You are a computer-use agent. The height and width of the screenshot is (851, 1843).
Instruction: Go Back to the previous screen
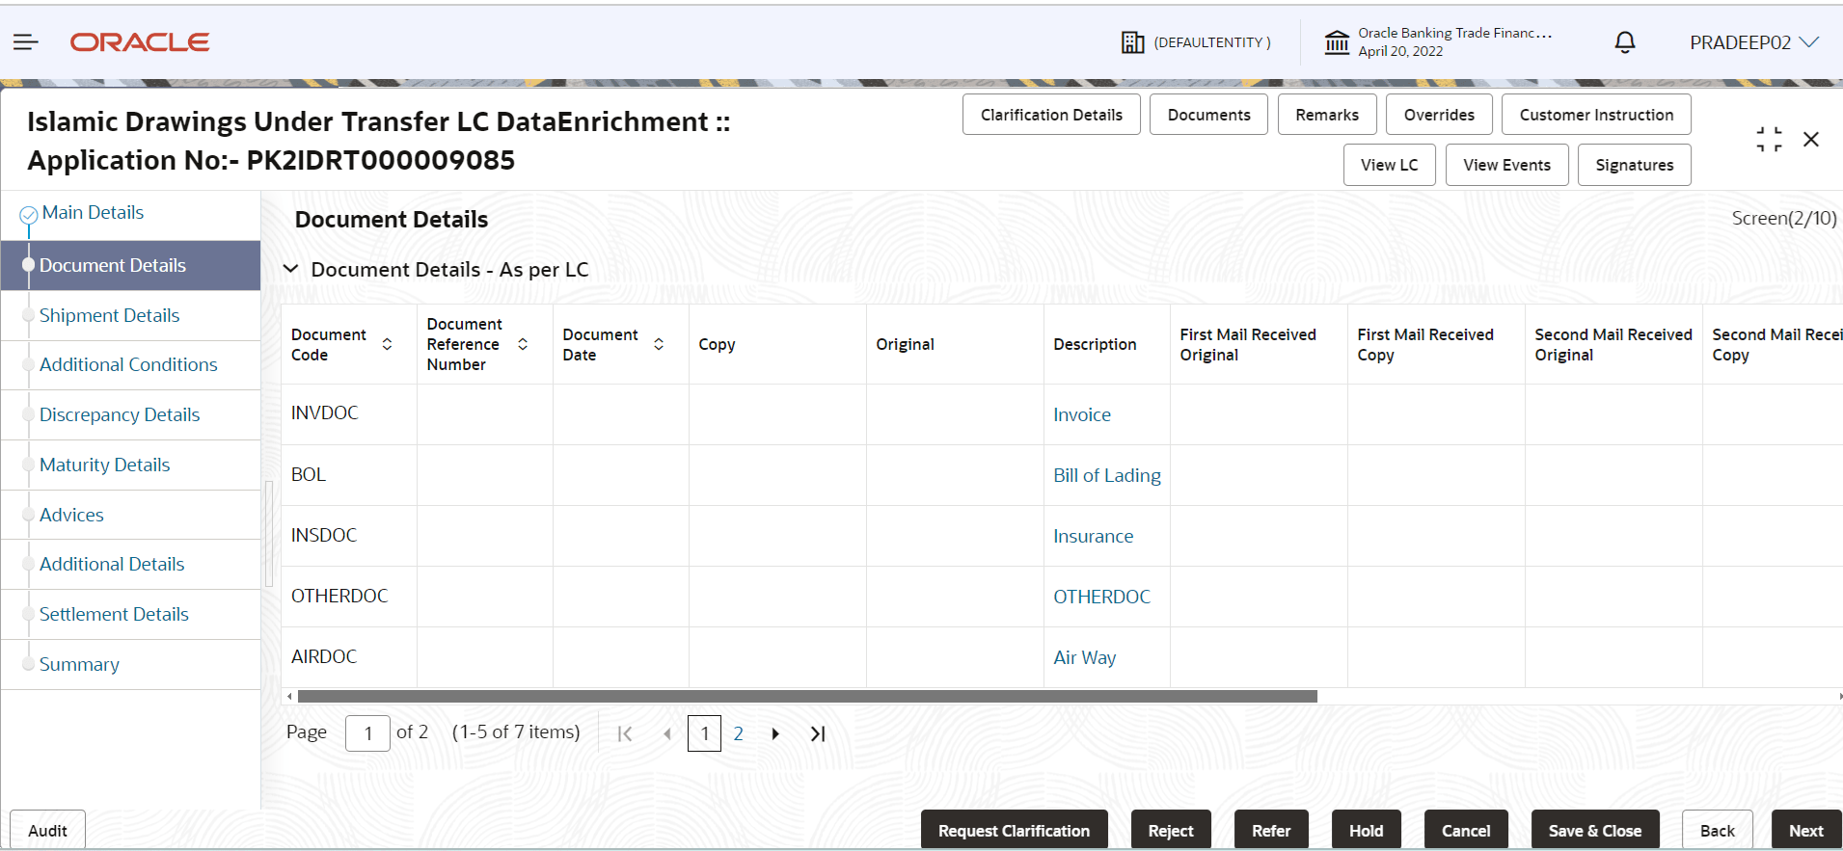pyautogui.click(x=1718, y=830)
